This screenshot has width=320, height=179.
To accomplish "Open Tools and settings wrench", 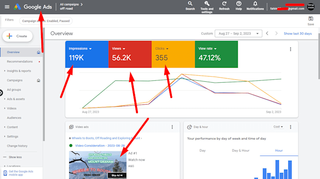I will [x=207, y=8].
